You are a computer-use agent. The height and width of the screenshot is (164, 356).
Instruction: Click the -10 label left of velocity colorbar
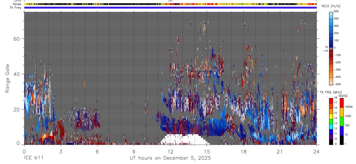click(325, 51)
